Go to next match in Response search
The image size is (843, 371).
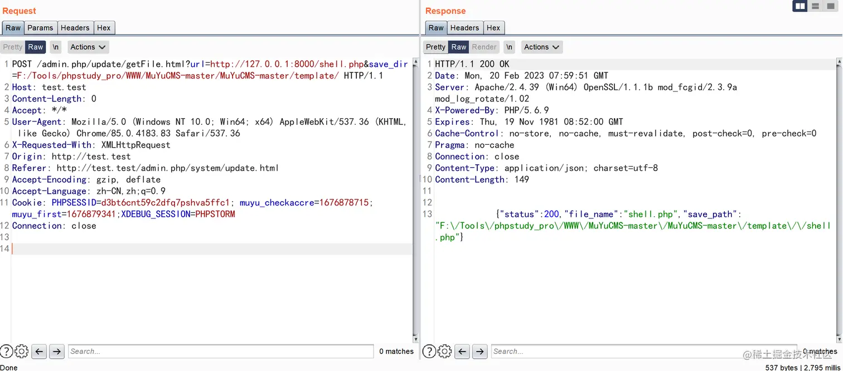(480, 351)
